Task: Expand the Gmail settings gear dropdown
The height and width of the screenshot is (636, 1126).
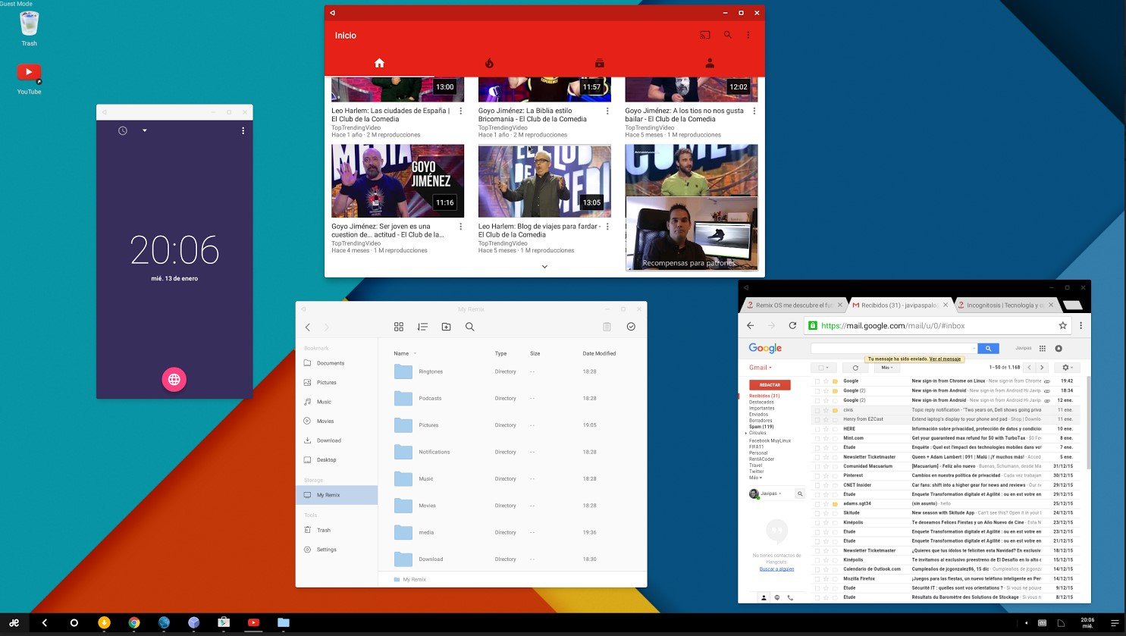Action: pyautogui.click(x=1067, y=368)
